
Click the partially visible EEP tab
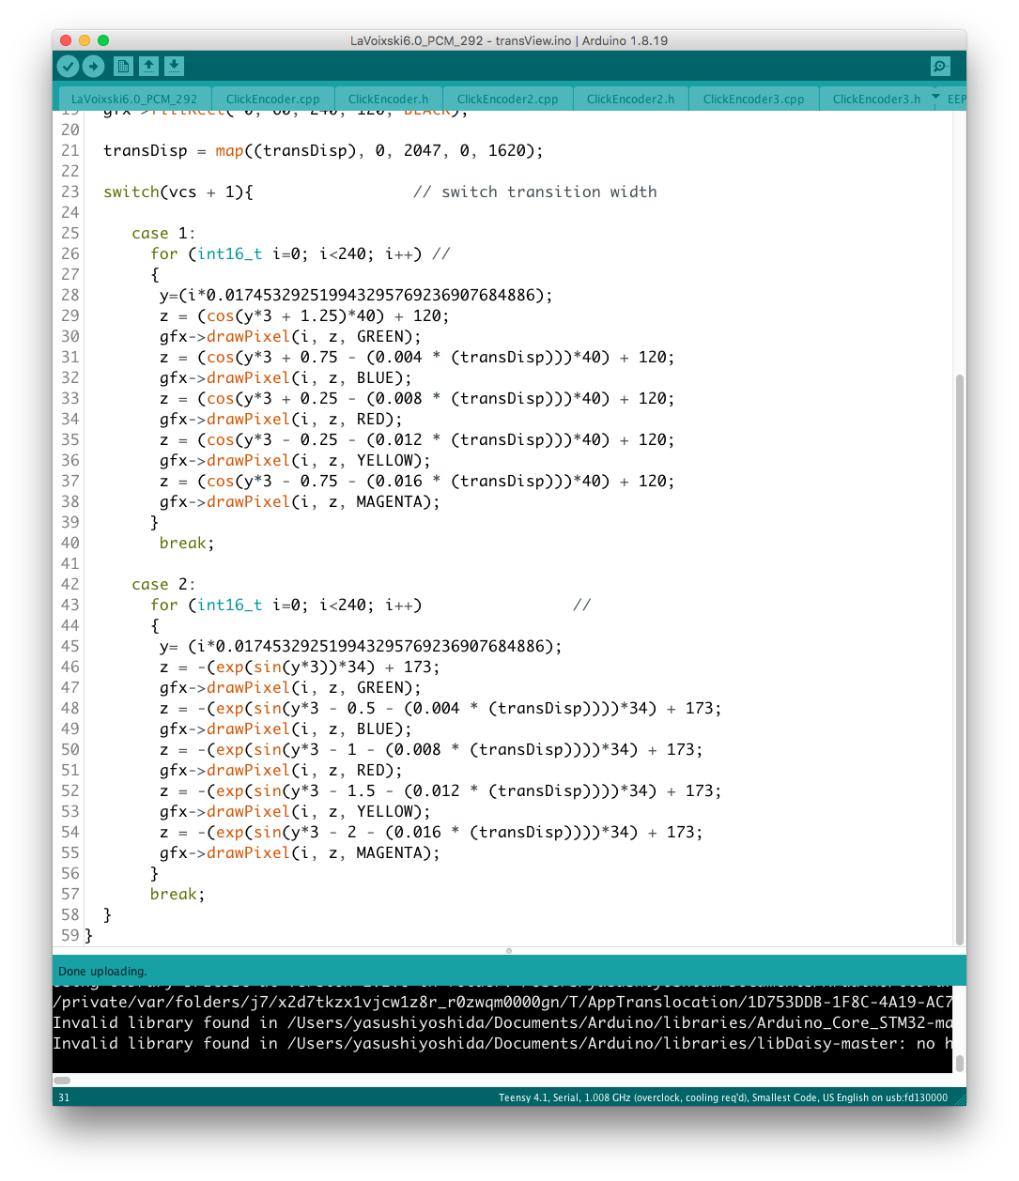coord(956,99)
